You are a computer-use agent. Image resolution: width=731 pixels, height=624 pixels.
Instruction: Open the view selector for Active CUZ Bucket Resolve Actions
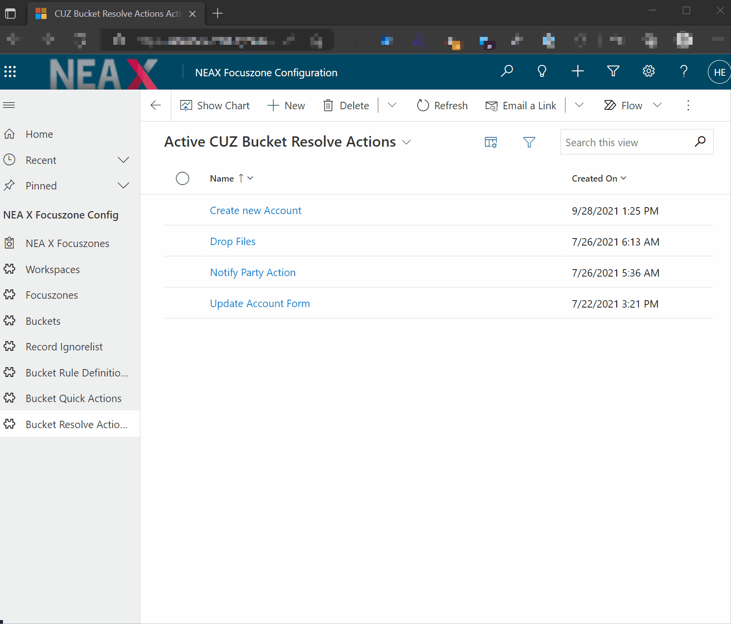click(x=406, y=142)
